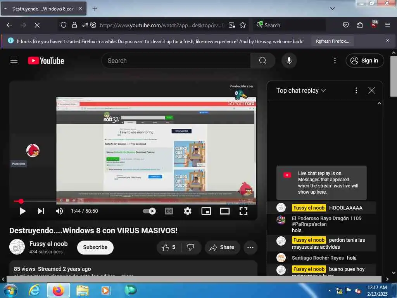Dislike this video
397x298 pixels.
point(190,247)
